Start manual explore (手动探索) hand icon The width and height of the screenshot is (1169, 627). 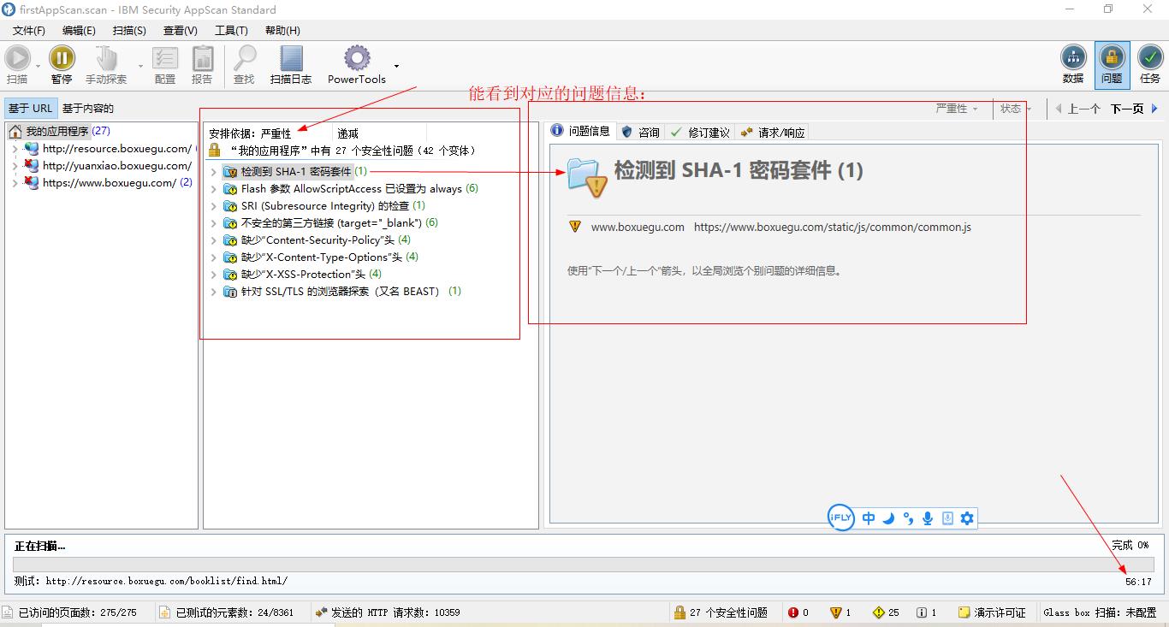(106, 58)
